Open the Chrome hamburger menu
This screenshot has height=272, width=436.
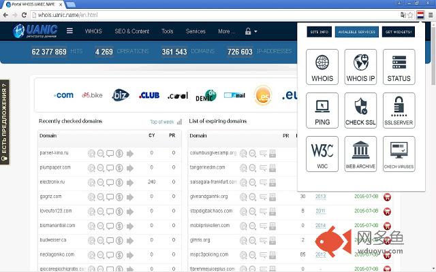430,15
